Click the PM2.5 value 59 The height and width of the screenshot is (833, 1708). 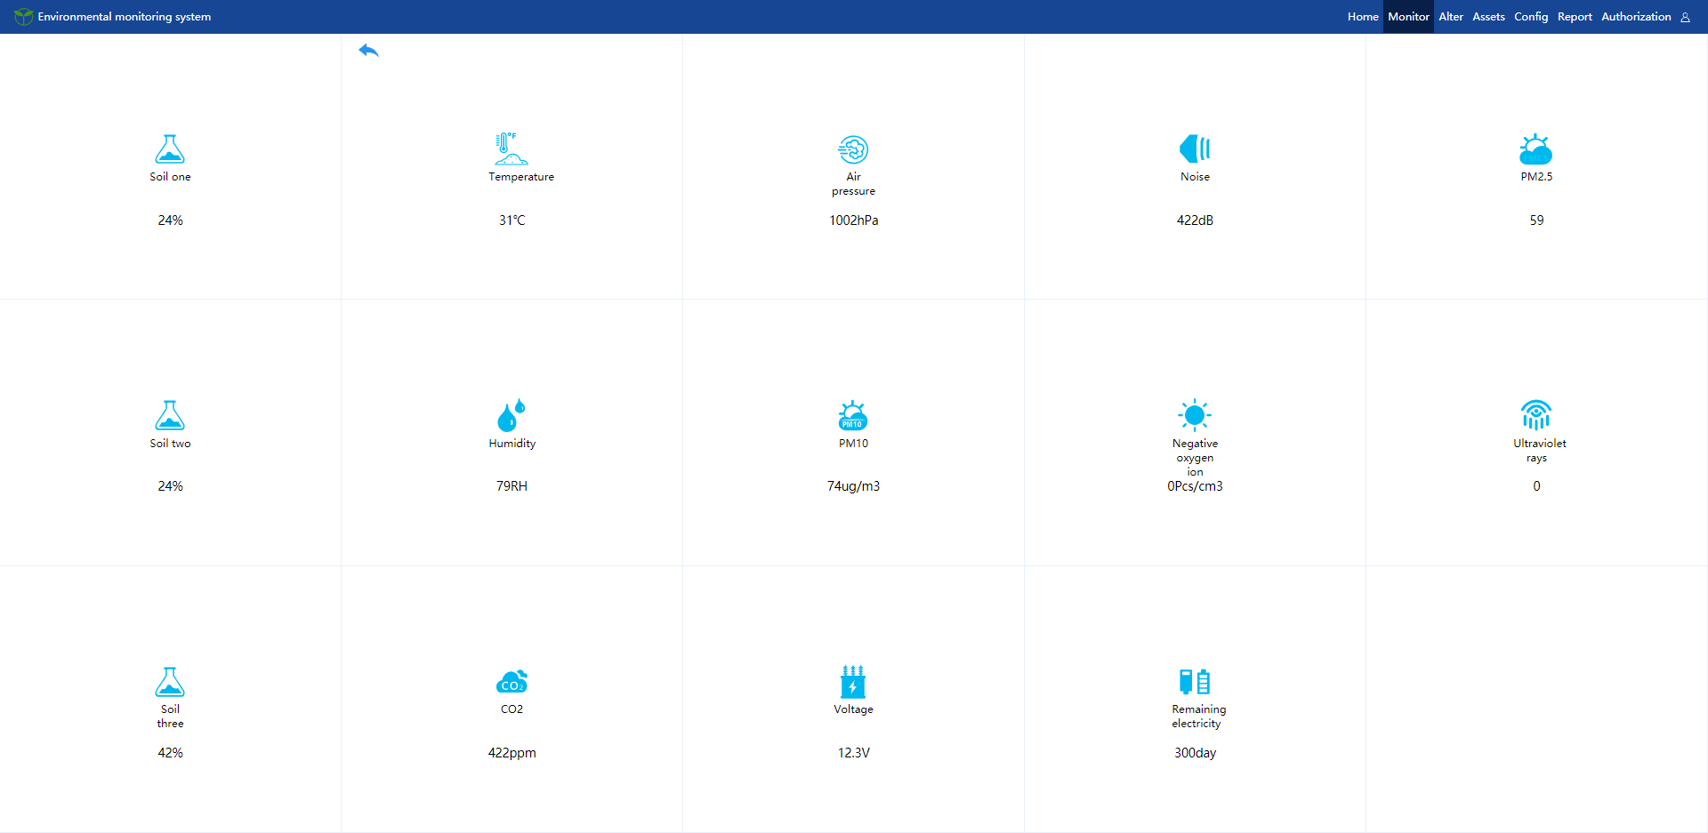pos(1536,220)
